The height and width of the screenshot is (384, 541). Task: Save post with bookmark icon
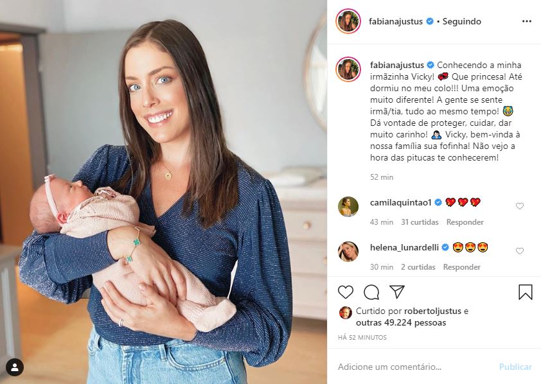pyautogui.click(x=525, y=292)
